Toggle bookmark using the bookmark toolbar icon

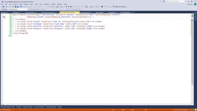102,6
